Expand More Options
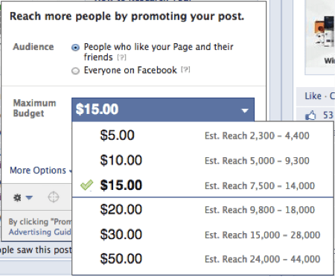This screenshot has width=335, height=277. pos(38,171)
